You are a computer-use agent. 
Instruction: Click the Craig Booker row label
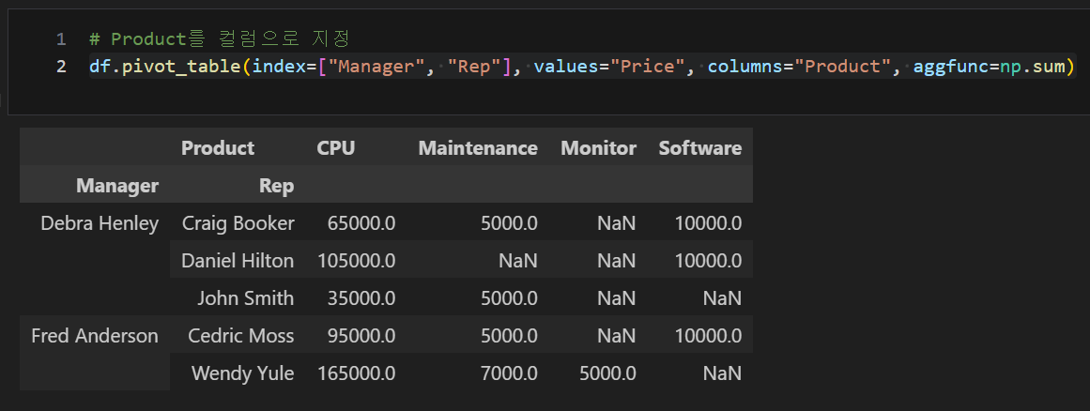[x=238, y=223]
